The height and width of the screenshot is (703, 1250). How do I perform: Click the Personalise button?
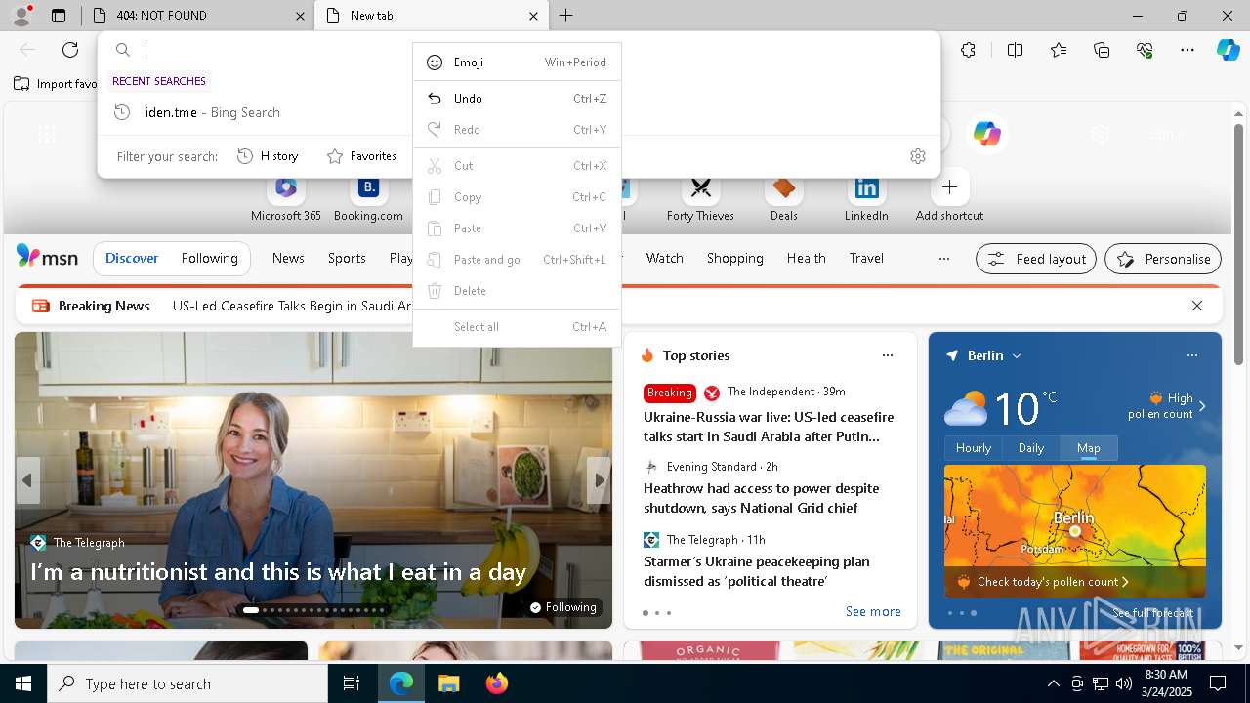pos(1163,259)
